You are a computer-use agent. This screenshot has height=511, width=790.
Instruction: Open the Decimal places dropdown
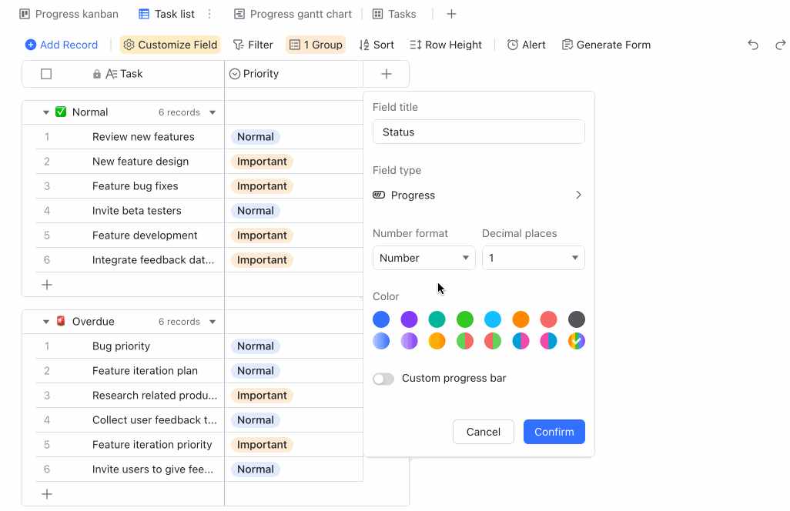(x=533, y=258)
